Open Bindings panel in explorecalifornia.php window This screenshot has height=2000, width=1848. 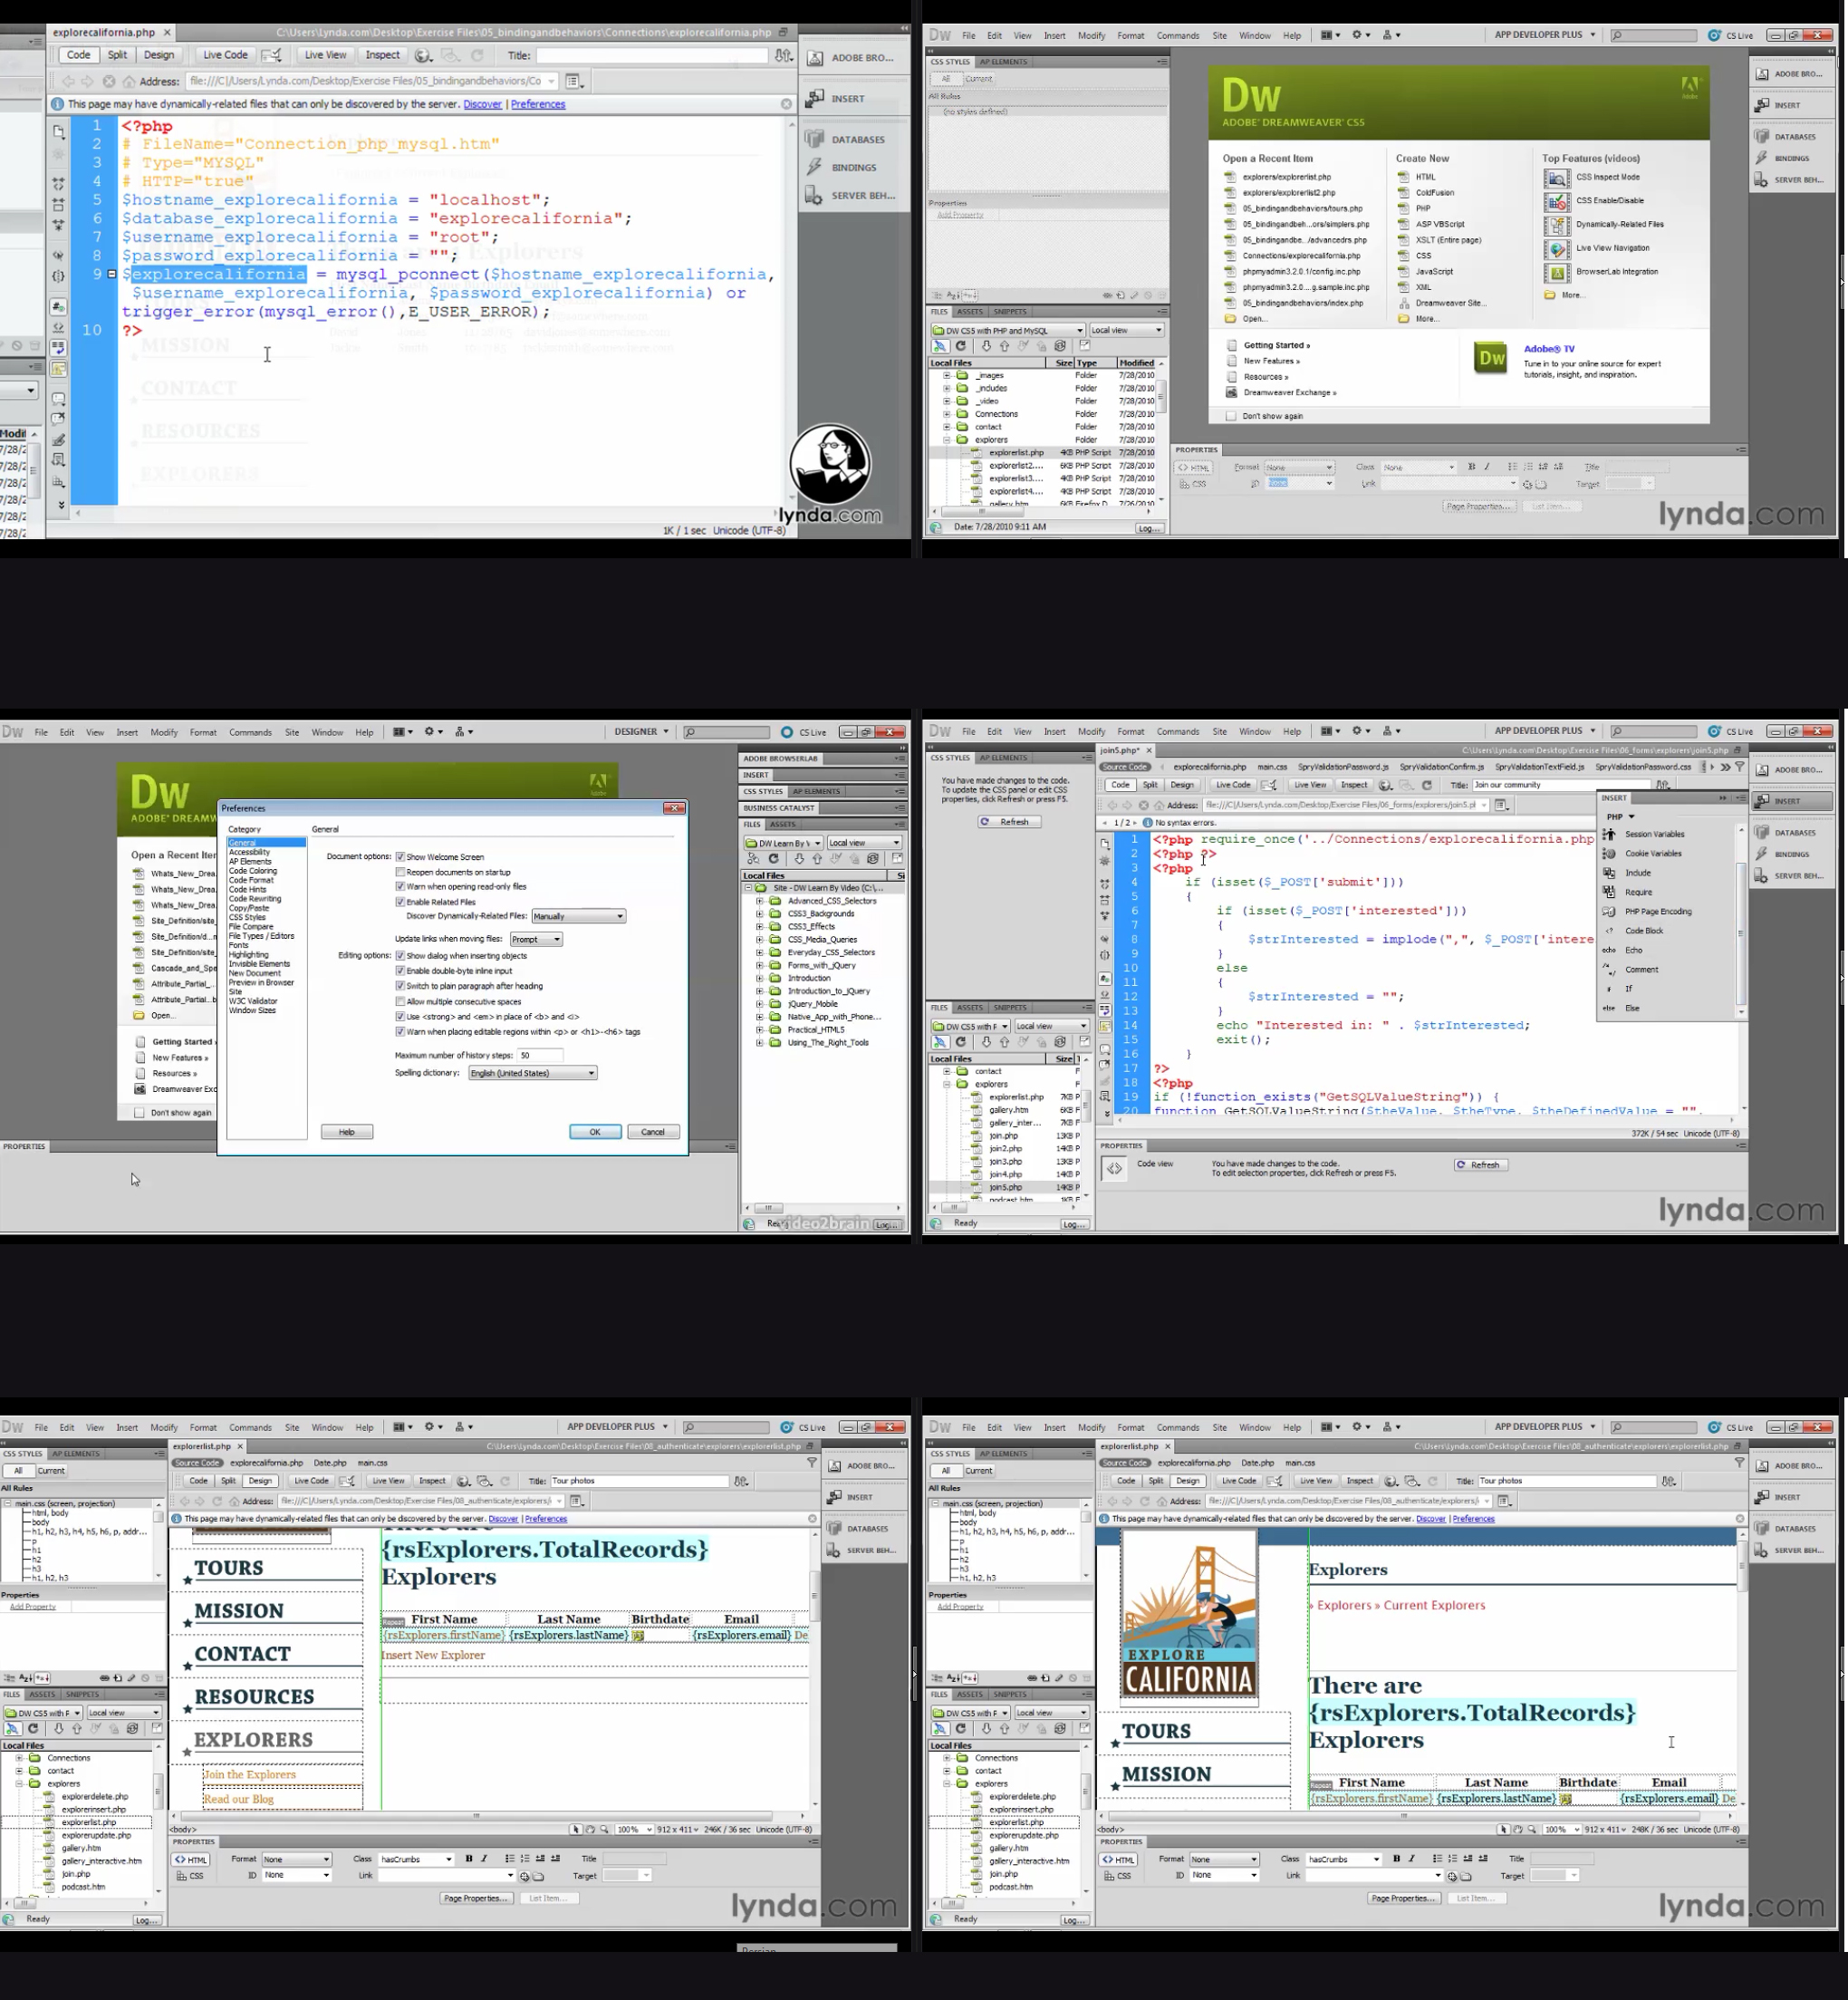coord(842,167)
